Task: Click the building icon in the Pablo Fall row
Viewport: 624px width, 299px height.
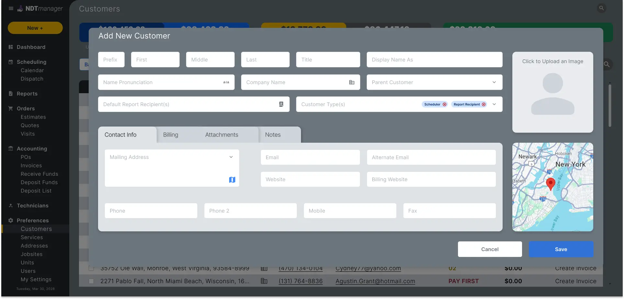Action: 264,281
